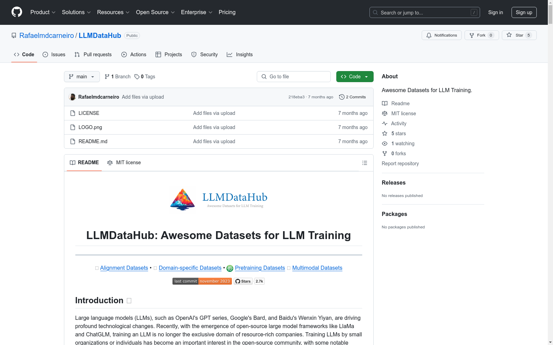The image size is (553, 345).
Task: Click the commit history clock icon
Action: [342, 97]
